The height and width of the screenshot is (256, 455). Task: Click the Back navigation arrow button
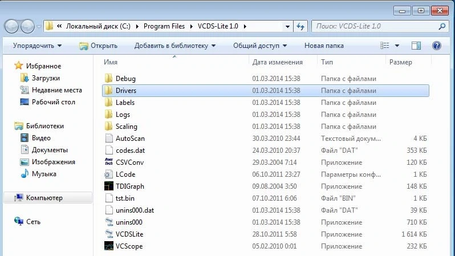pos(11,26)
